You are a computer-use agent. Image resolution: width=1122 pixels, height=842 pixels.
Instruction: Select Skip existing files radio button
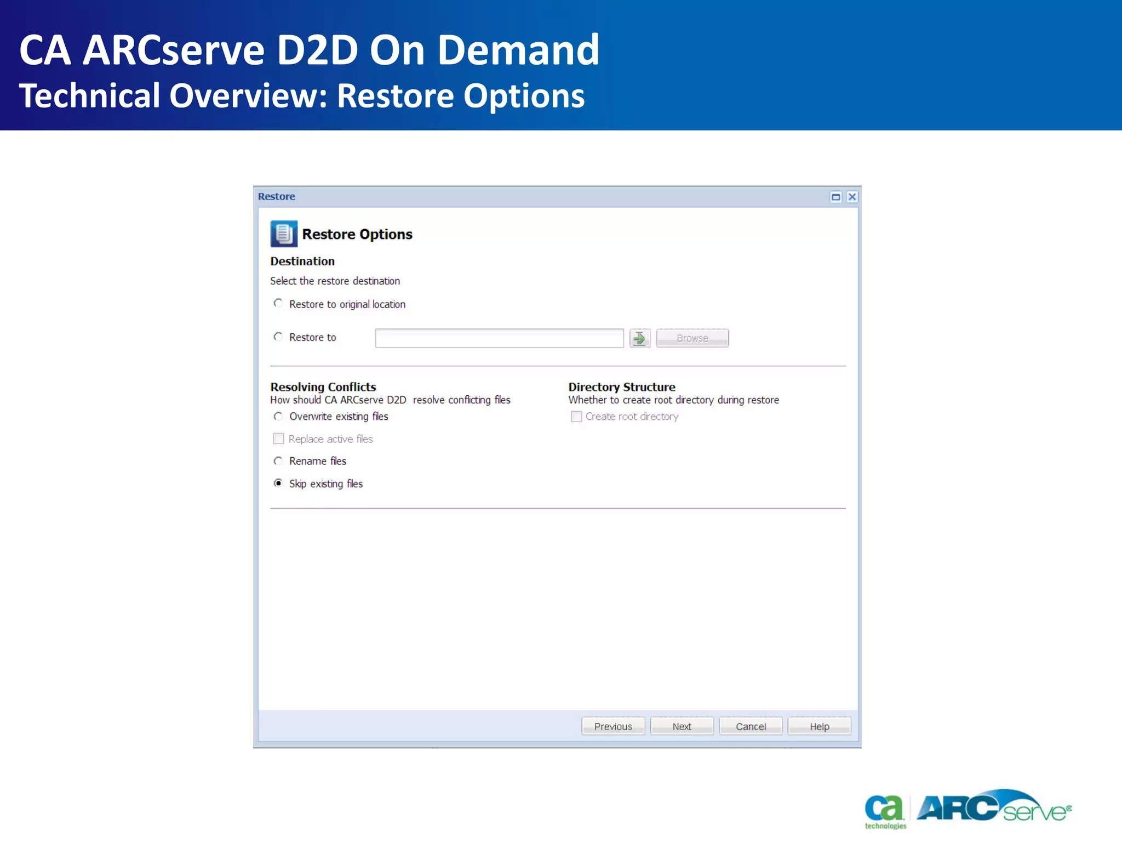tap(278, 483)
